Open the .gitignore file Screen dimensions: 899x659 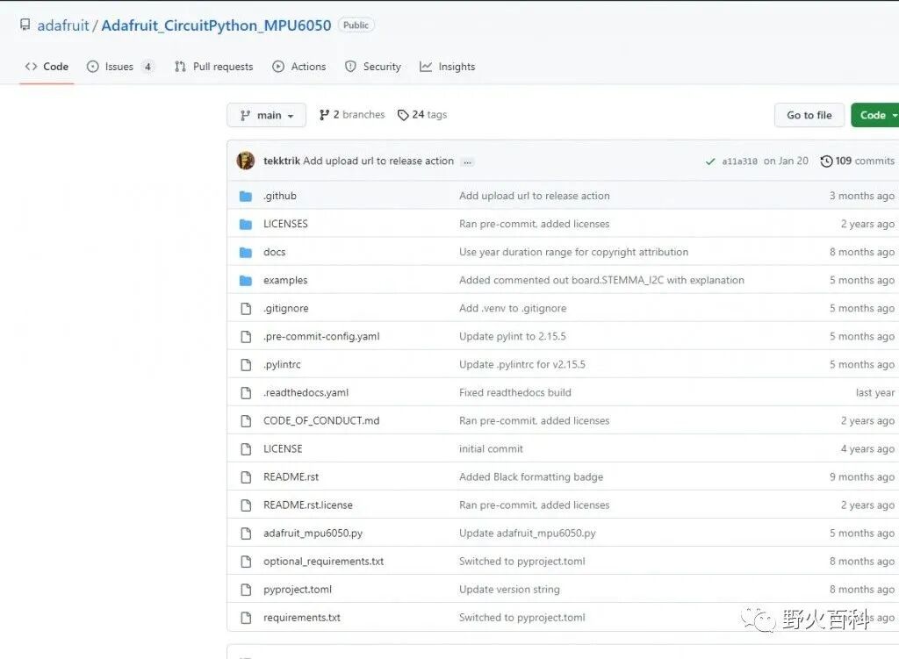[286, 308]
